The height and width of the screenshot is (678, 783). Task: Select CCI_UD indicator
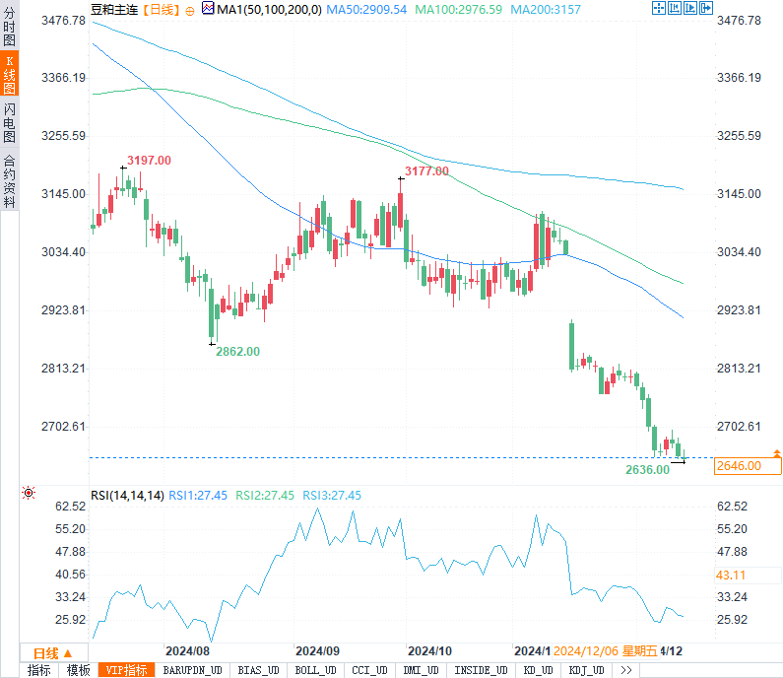click(x=369, y=670)
